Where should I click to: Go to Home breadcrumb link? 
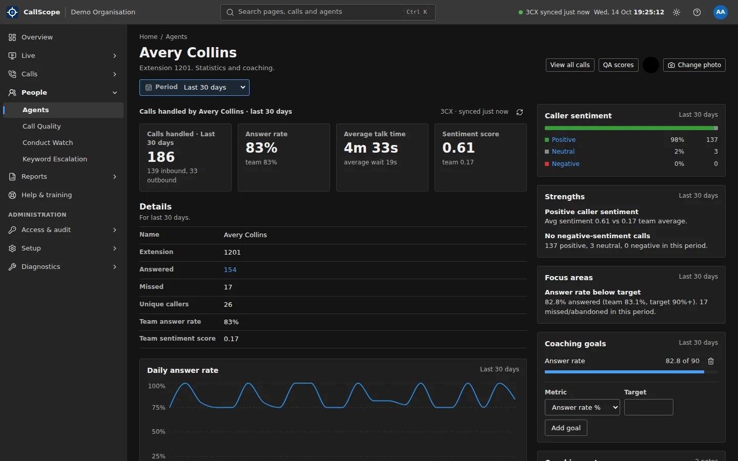149,37
